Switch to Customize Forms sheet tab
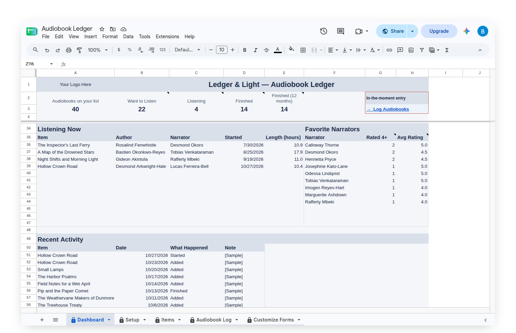516x333 pixels. (x=274, y=320)
